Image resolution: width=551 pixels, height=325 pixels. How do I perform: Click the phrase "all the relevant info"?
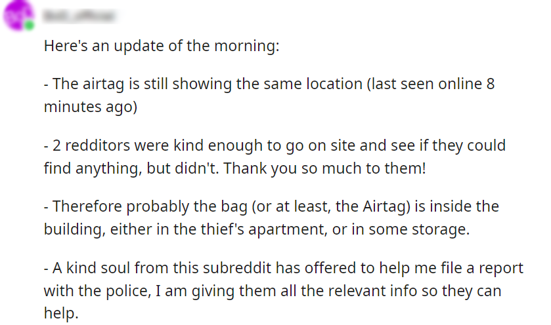tap(309, 290)
